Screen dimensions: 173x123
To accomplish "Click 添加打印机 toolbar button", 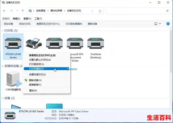I will click(25, 24).
